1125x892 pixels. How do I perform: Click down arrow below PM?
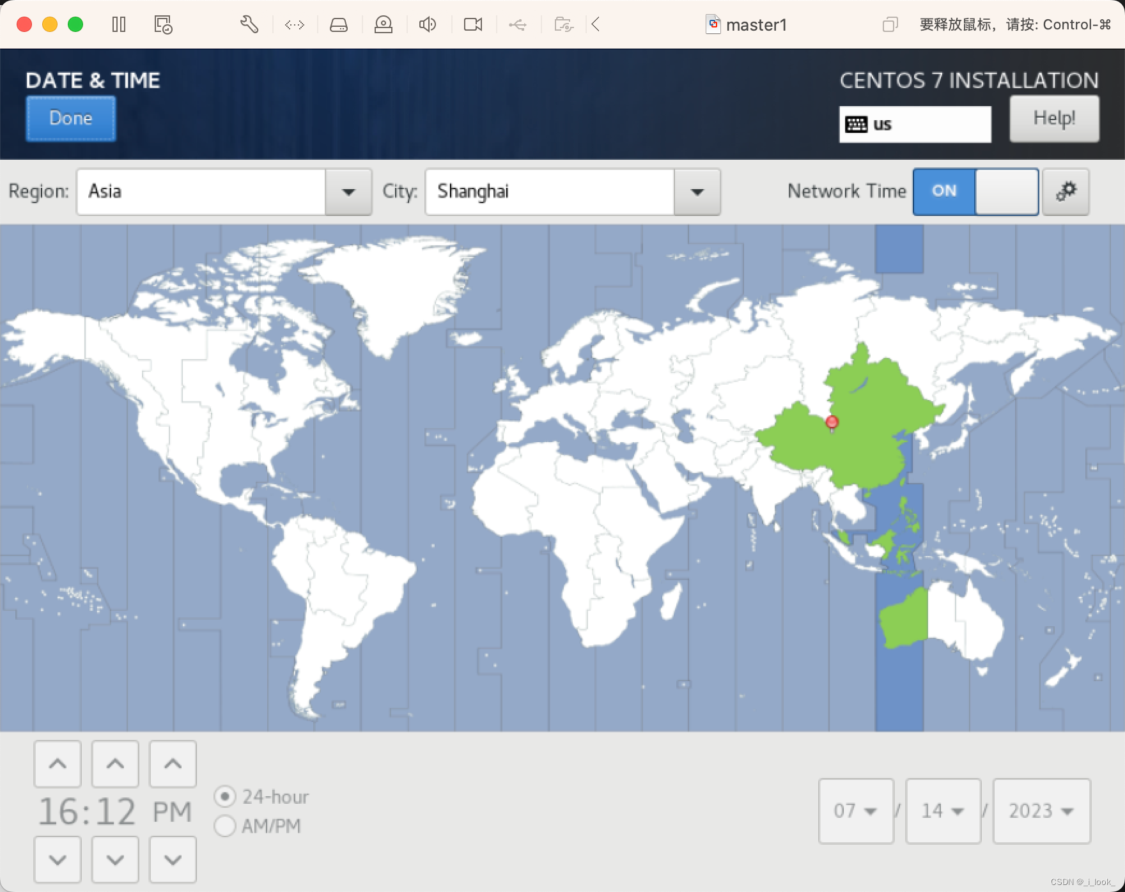coord(173,859)
